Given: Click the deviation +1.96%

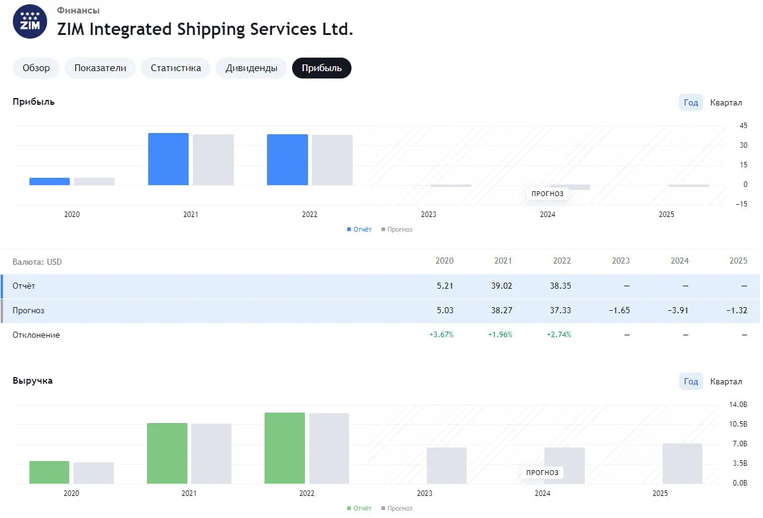Looking at the screenshot, I should pos(500,335).
